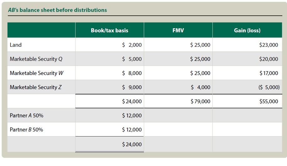Select the Gain (loss) column header

pyautogui.click(x=248, y=30)
